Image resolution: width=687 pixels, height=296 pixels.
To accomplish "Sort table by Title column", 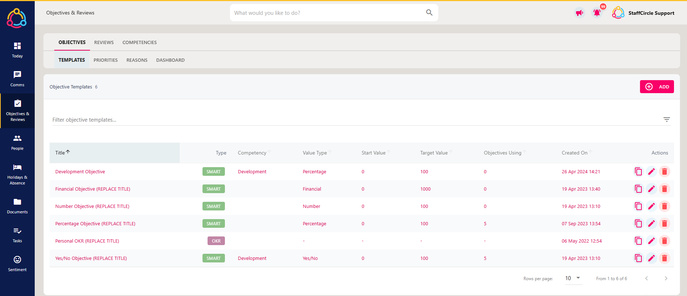I will tap(63, 153).
